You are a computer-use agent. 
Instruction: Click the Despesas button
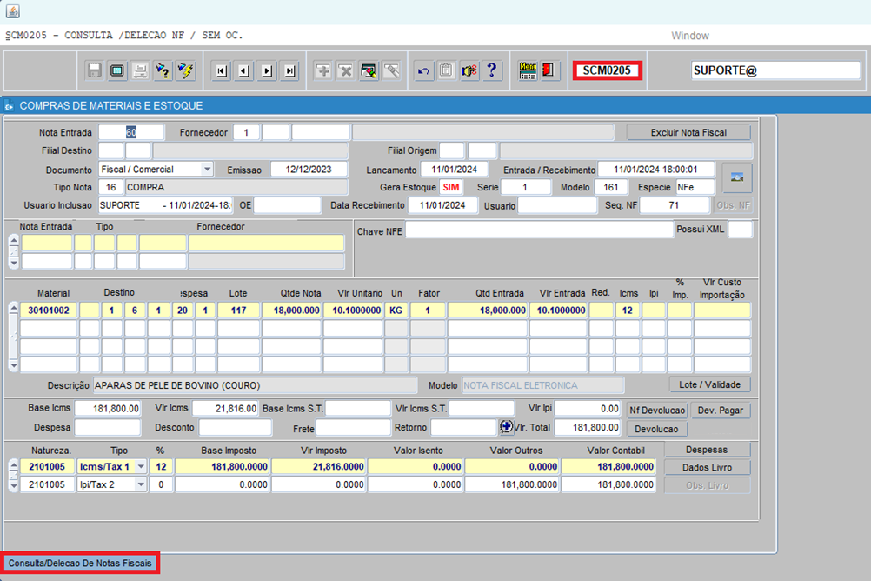pos(707,450)
